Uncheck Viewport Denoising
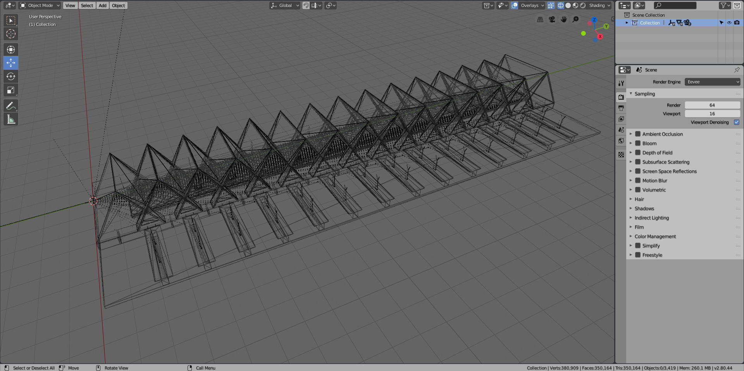The image size is (744, 371). click(x=737, y=122)
